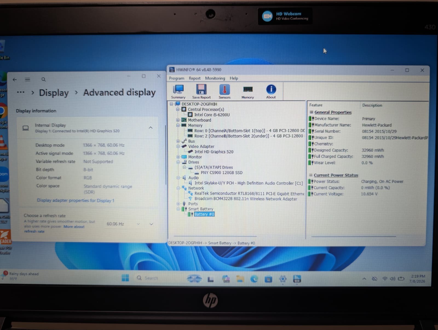
Task: Open the volume tray icon
Action: 392,279
